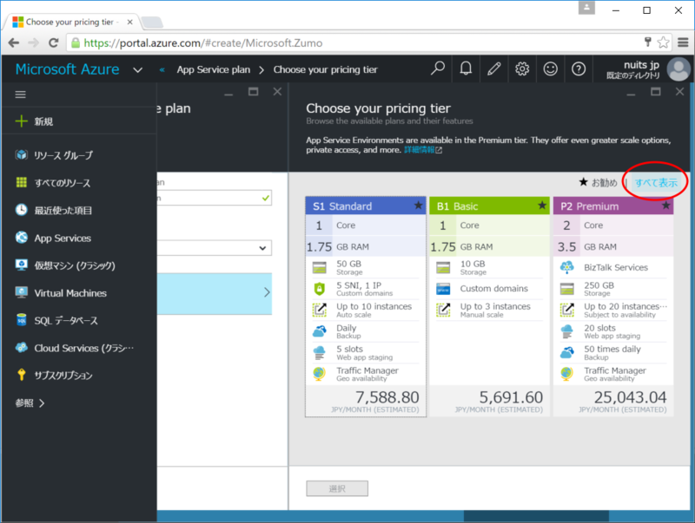Viewport: 695px width, 523px height.
Task: Click the horizontal scrollbar at bottom
Action: pyautogui.click(x=536, y=516)
